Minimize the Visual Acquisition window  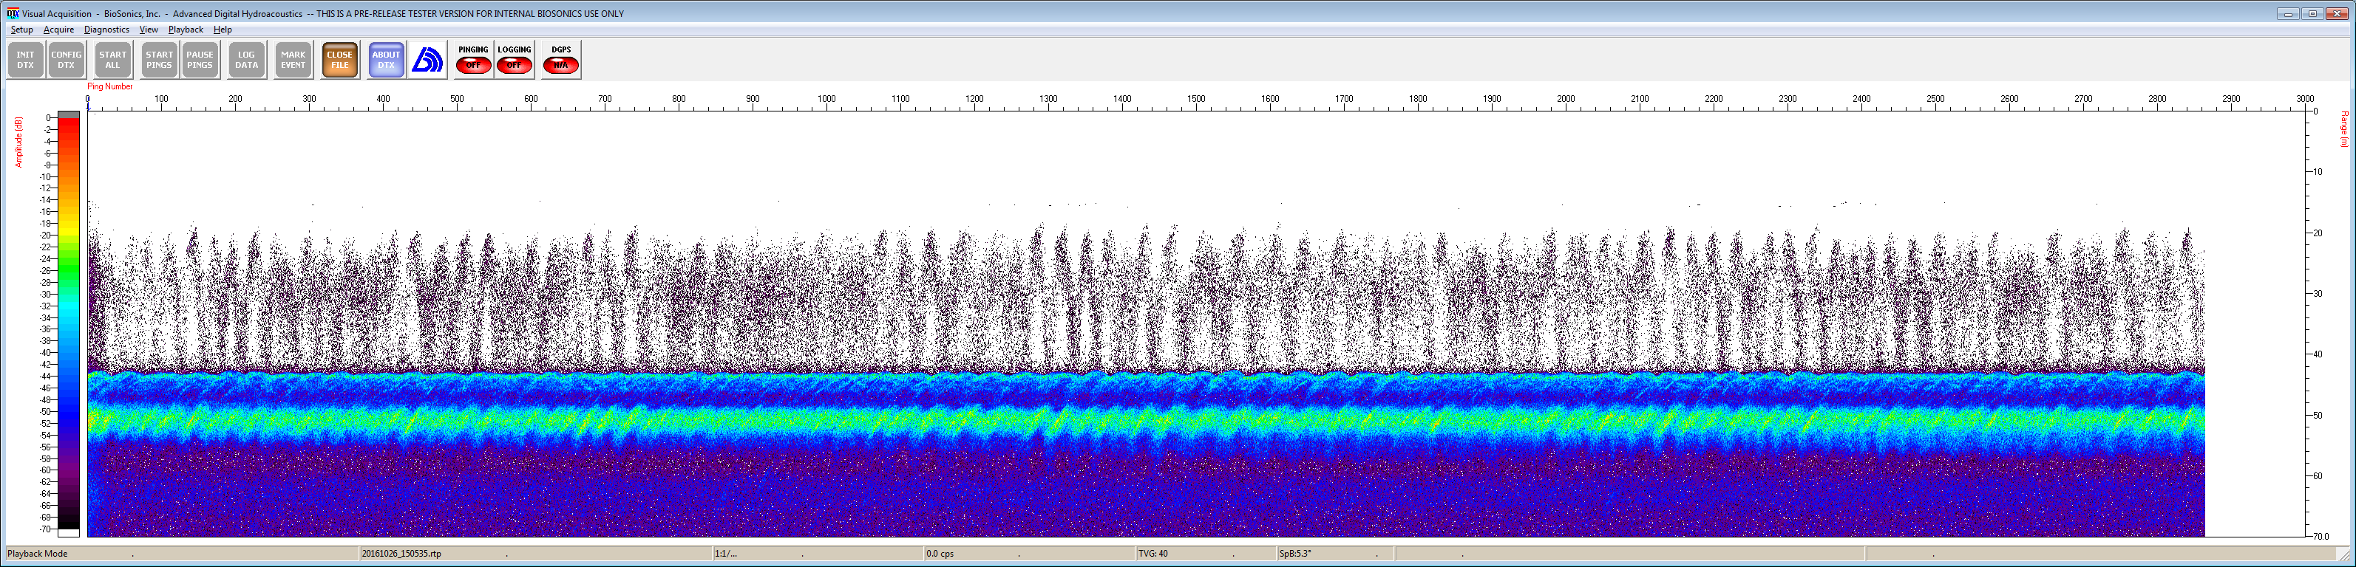pos(2287,13)
